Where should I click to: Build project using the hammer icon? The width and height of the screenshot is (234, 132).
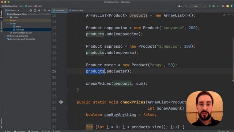[186, 6]
